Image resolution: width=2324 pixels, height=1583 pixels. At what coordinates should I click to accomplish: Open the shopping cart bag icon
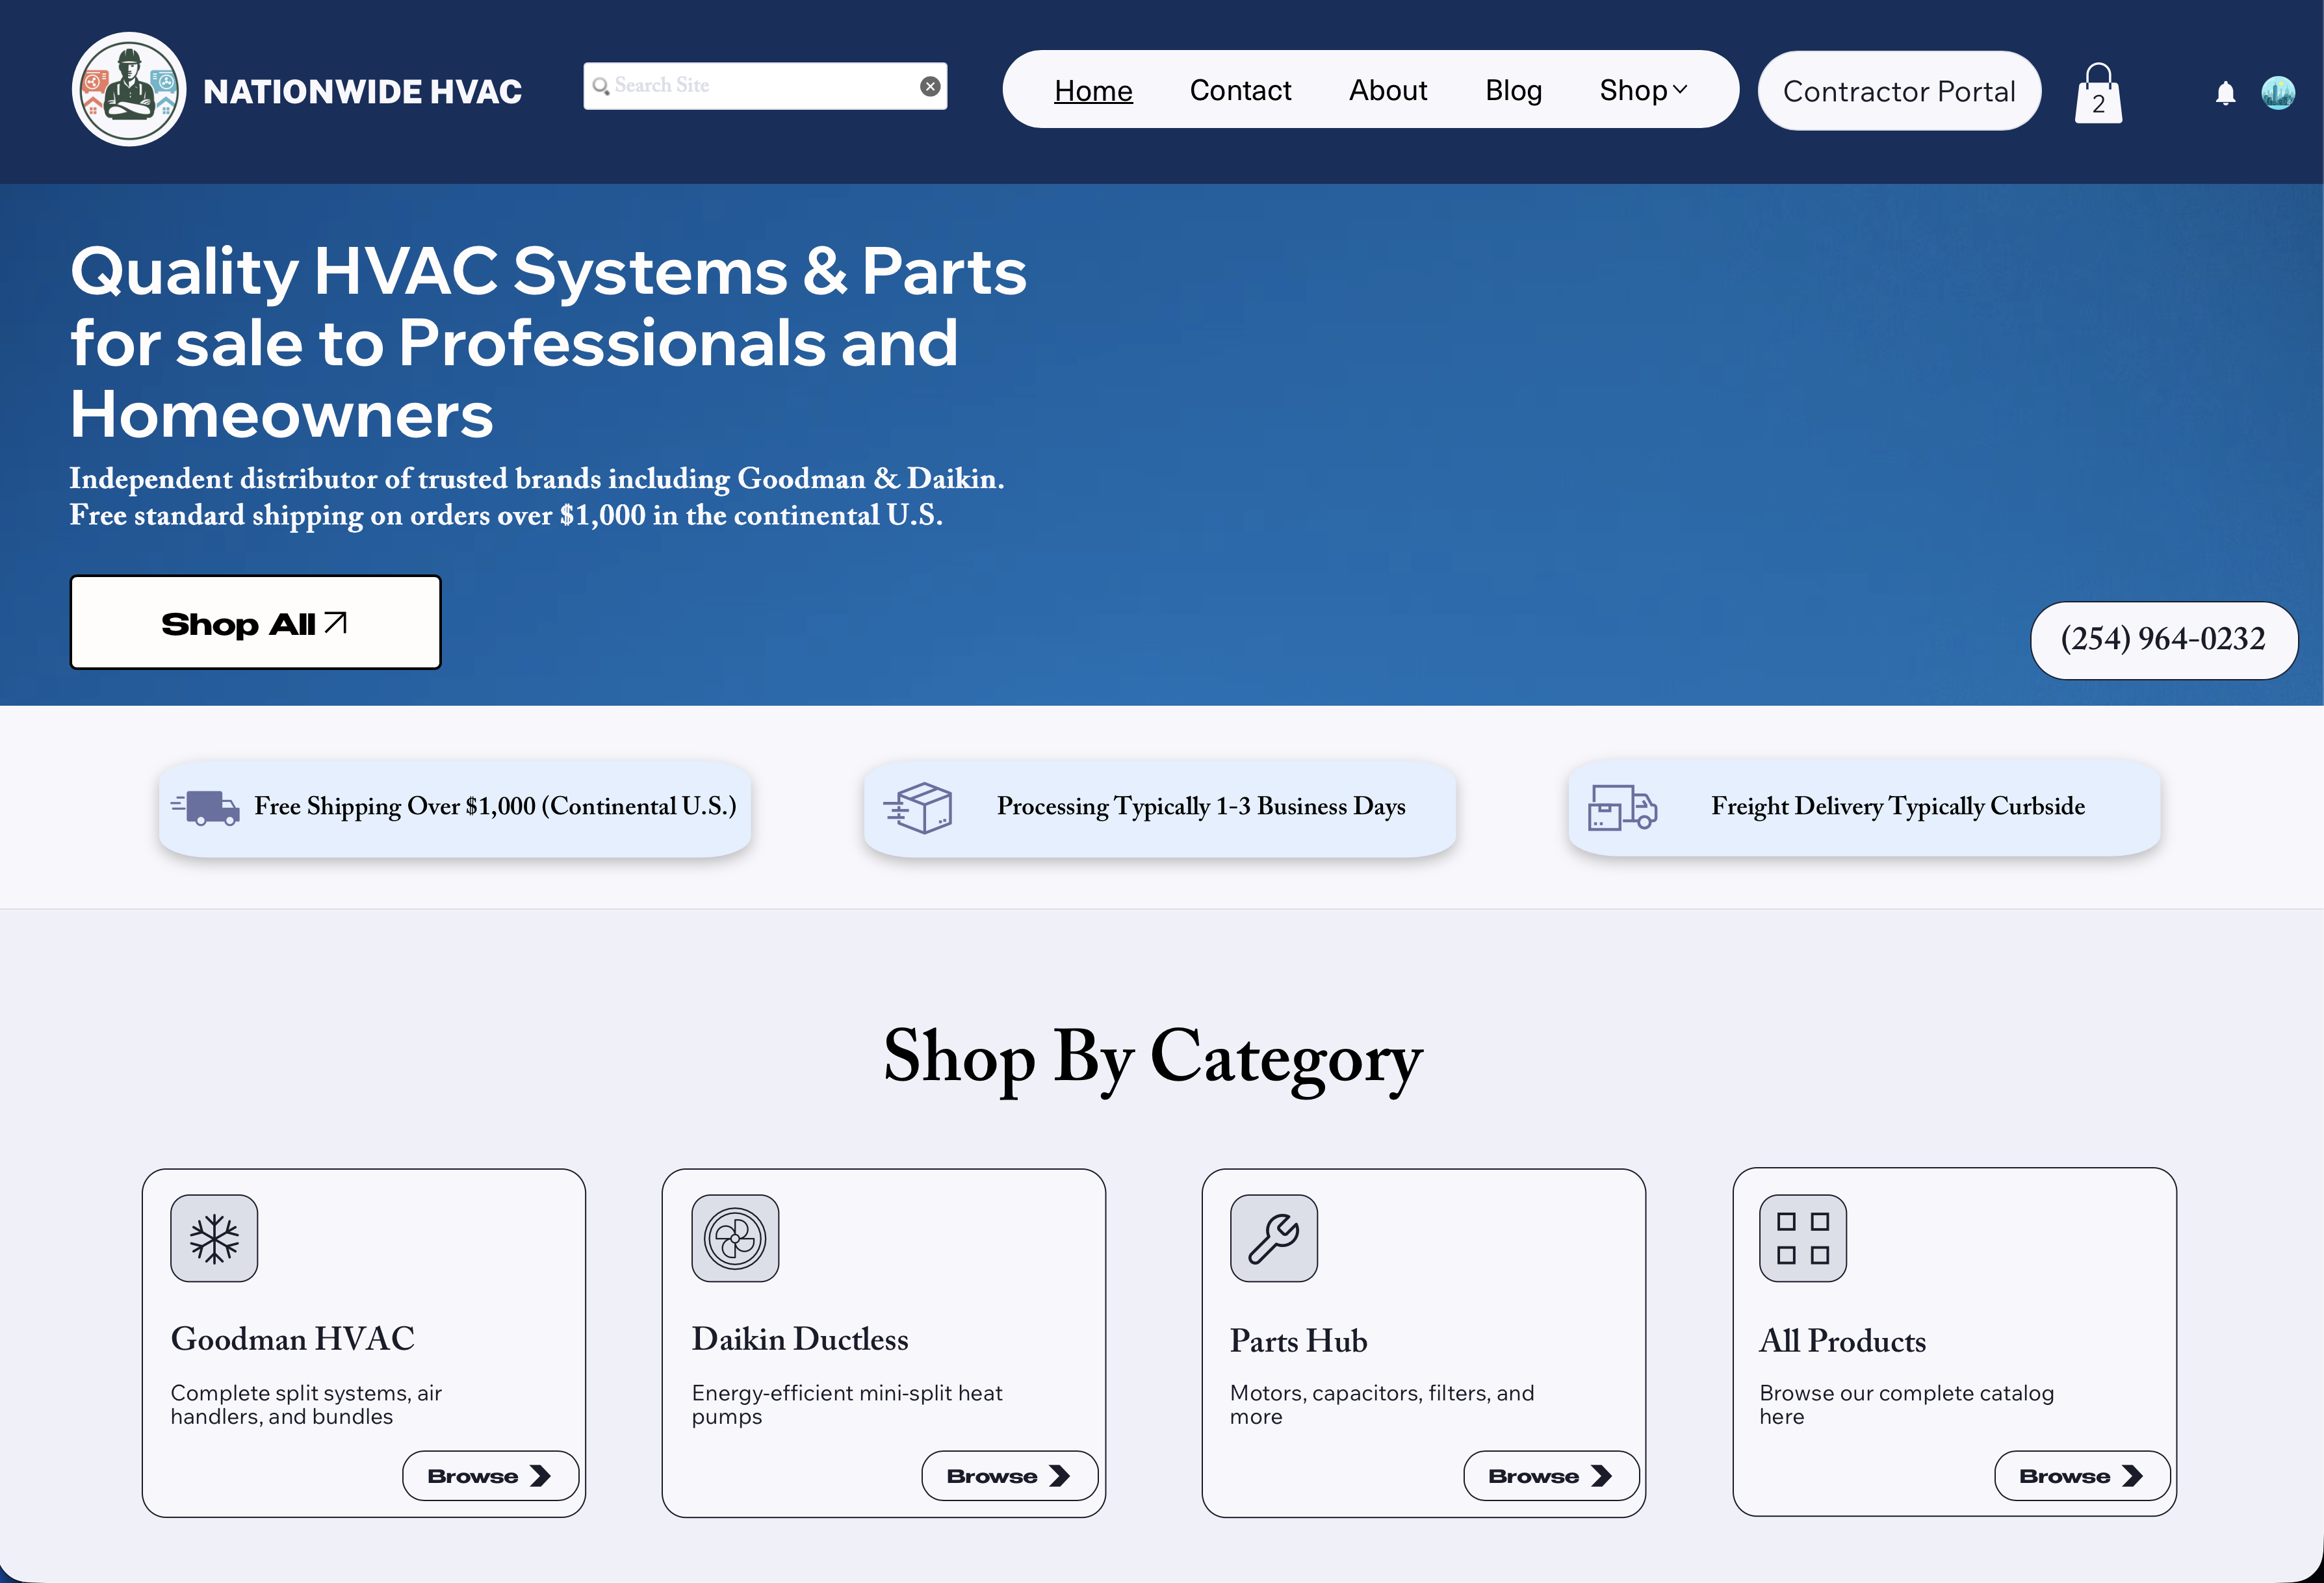click(2098, 94)
